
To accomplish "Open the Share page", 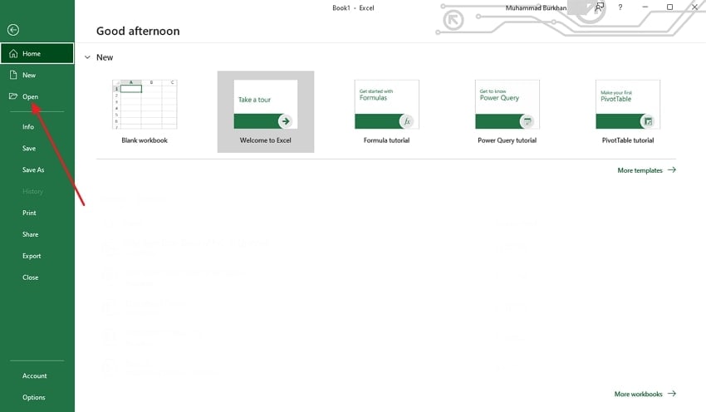I will 30,234.
